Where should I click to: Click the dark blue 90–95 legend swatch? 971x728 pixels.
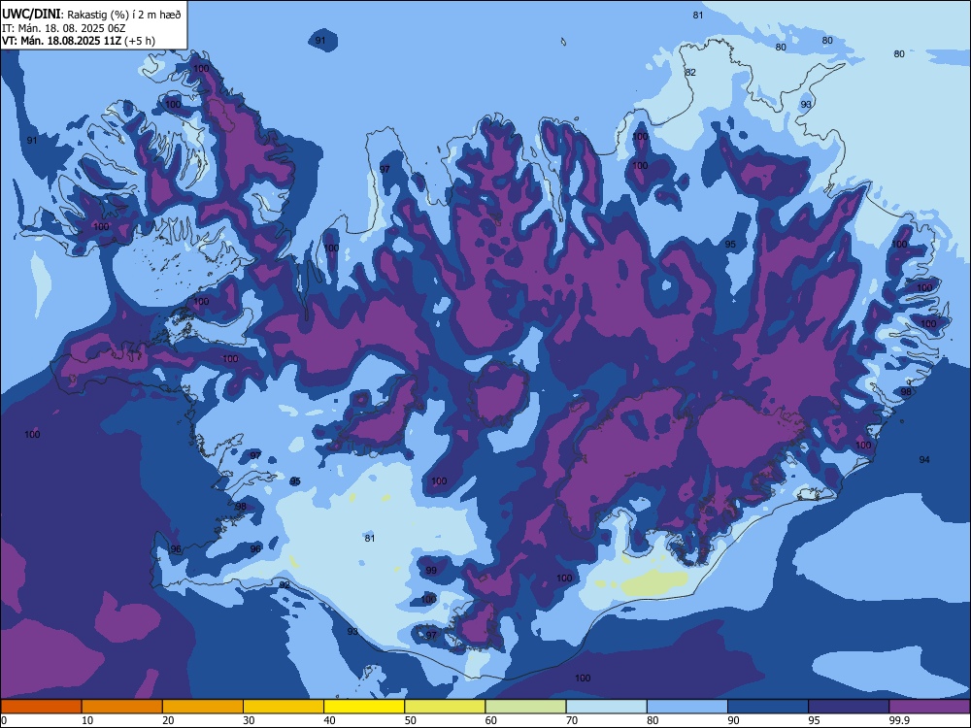(x=768, y=707)
